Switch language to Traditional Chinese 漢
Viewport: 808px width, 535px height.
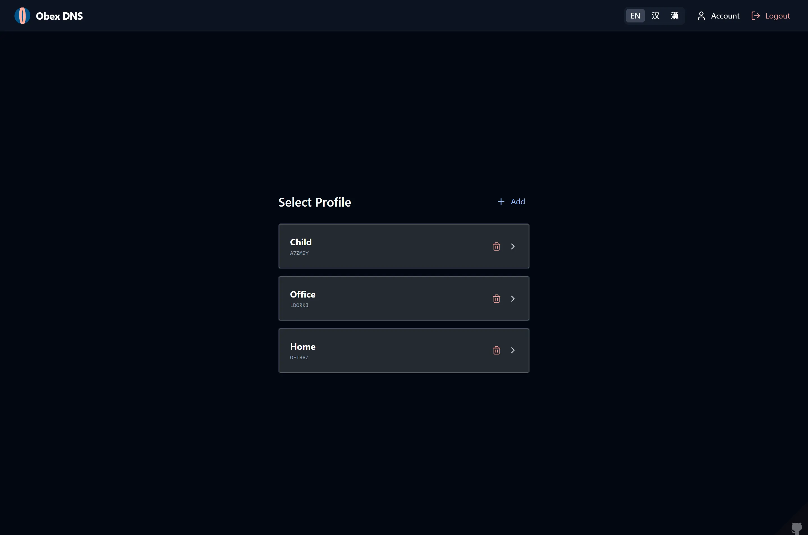(x=674, y=16)
